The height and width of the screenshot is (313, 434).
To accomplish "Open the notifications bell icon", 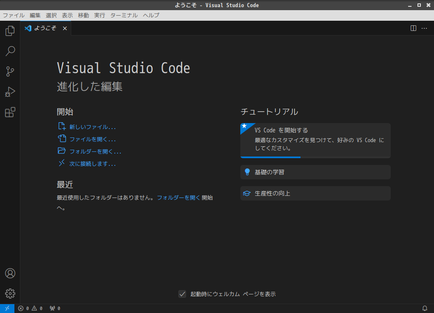I will coord(425,308).
